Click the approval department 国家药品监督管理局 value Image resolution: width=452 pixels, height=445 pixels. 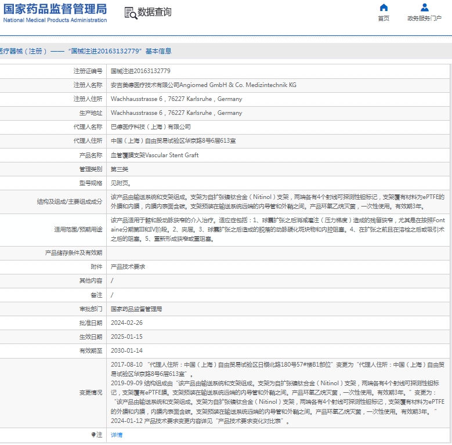tap(136, 309)
